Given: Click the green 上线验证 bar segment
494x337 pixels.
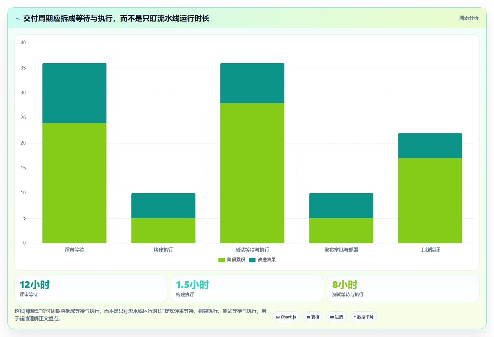Looking at the screenshot, I should pyautogui.click(x=430, y=200).
